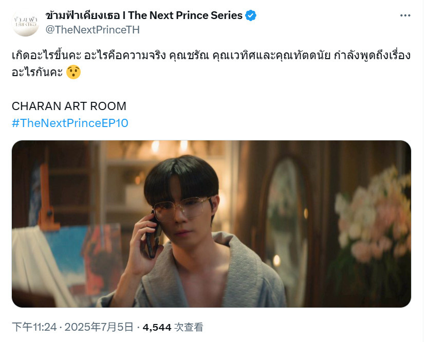427x342 pixels.
Task: Open The Next Prince profile avatar
Action: coord(26,23)
